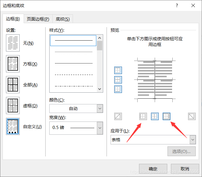Toggle the diagonal up border button
The image size is (202, 177).
[x=118, y=116]
